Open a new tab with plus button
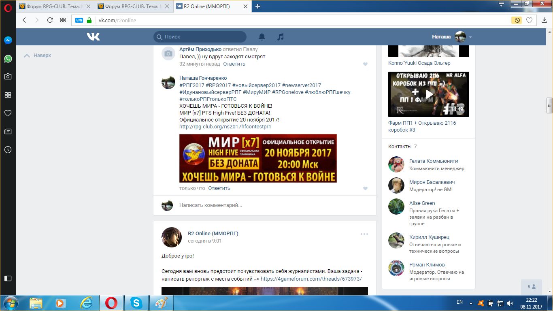553x311 pixels. tap(257, 6)
